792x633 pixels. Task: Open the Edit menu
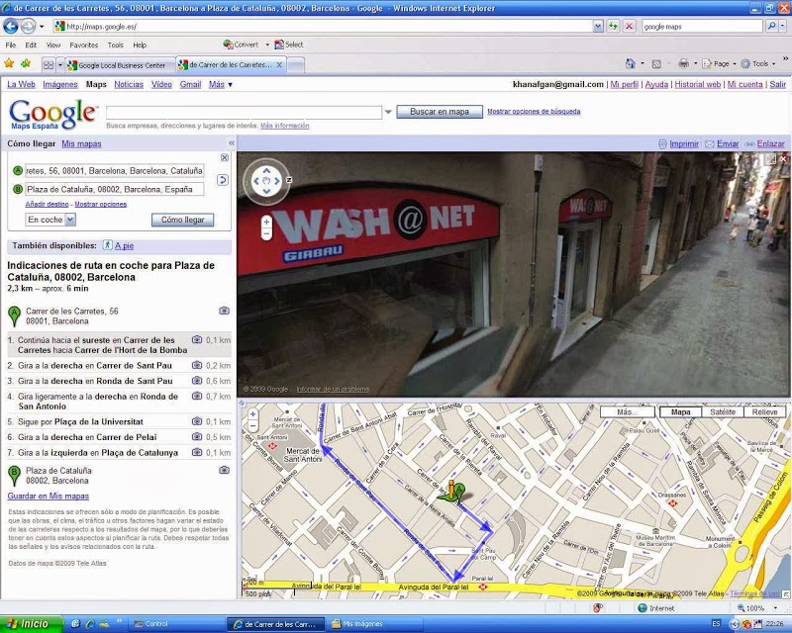[x=31, y=45]
